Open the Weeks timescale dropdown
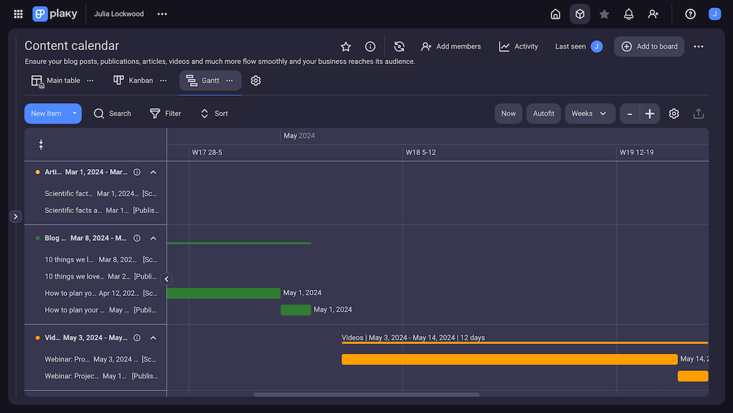The height and width of the screenshot is (413, 733). pyautogui.click(x=589, y=113)
